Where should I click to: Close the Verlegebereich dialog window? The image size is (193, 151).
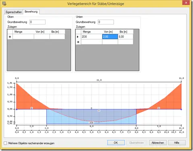pyautogui.click(x=186, y=3)
